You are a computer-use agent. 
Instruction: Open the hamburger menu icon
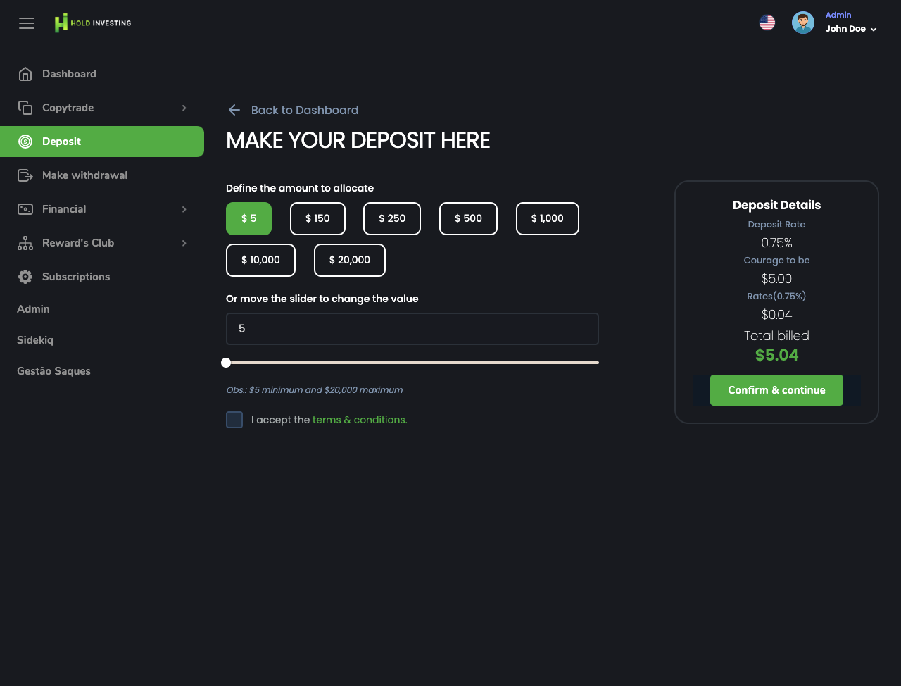click(27, 23)
